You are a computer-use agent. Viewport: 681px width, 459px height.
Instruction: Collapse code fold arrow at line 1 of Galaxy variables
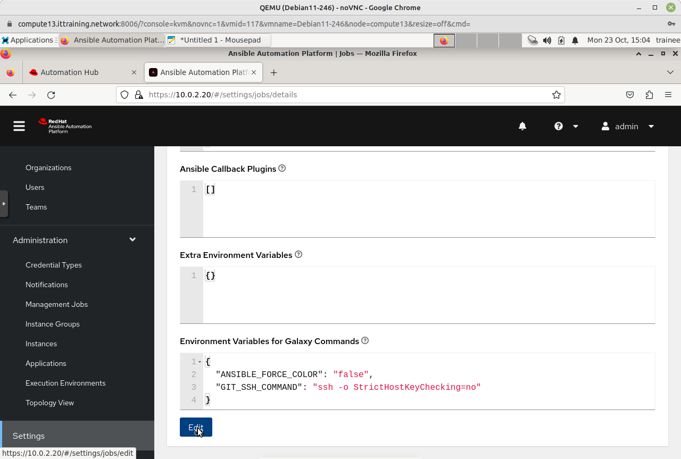(x=200, y=362)
